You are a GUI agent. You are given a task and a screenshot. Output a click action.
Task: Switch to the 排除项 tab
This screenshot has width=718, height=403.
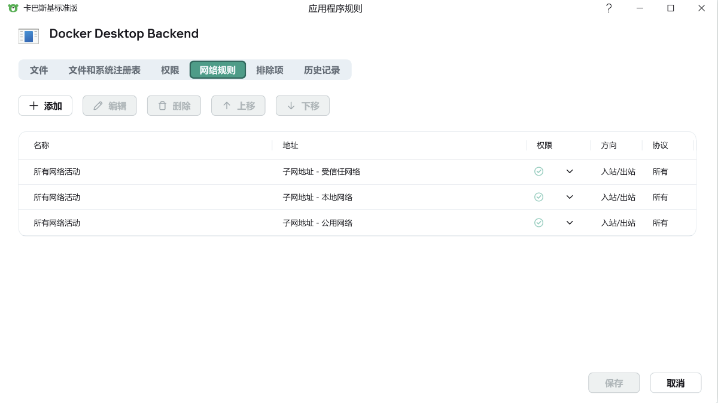[x=270, y=70]
